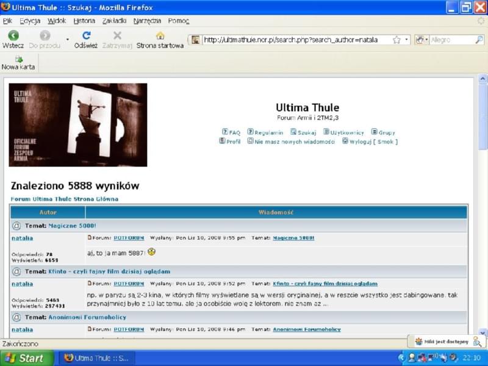Go back with the Wstecz button
The width and height of the screenshot is (488, 366).
click(13, 40)
